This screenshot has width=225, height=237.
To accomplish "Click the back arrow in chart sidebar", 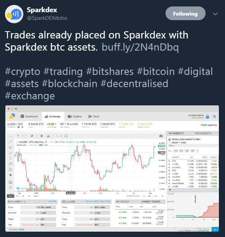I will click(x=11, y=175).
